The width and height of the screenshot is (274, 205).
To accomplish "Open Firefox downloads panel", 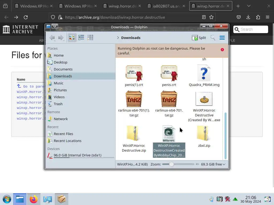I will click(248, 17).
